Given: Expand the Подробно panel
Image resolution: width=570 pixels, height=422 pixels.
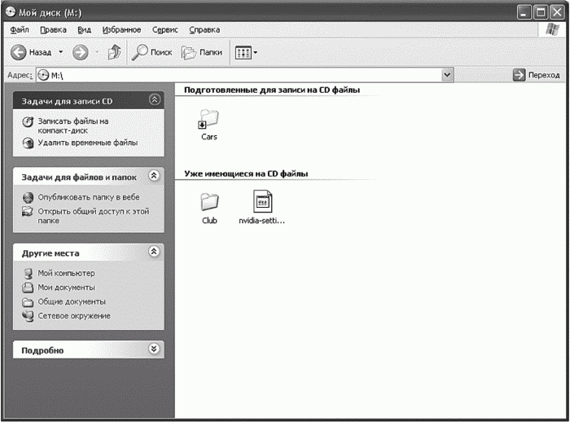Looking at the screenshot, I should tap(154, 349).
